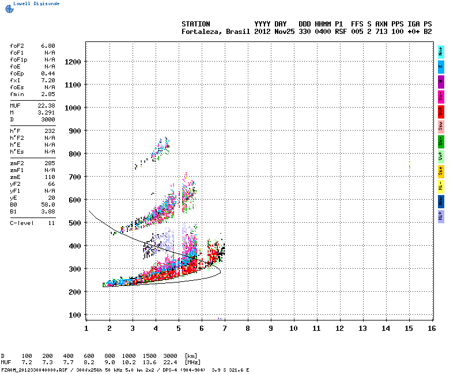Click the MUF 7.2 value in bottom table
Screen dimensions: 461x374
click(x=27, y=362)
